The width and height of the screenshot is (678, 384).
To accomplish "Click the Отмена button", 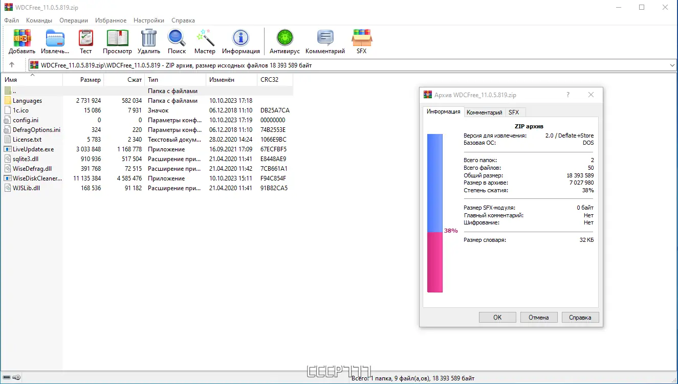I will pos(539,318).
